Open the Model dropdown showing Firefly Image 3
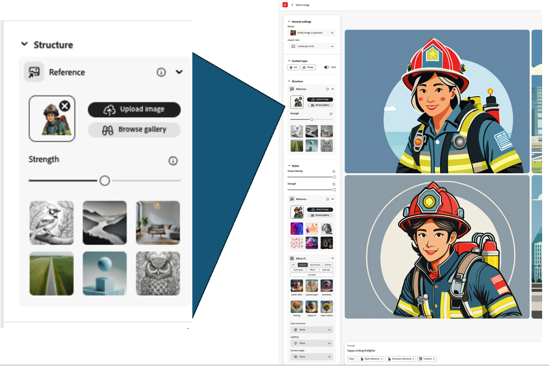Viewport: 549px width, 366px height. tap(312, 32)
